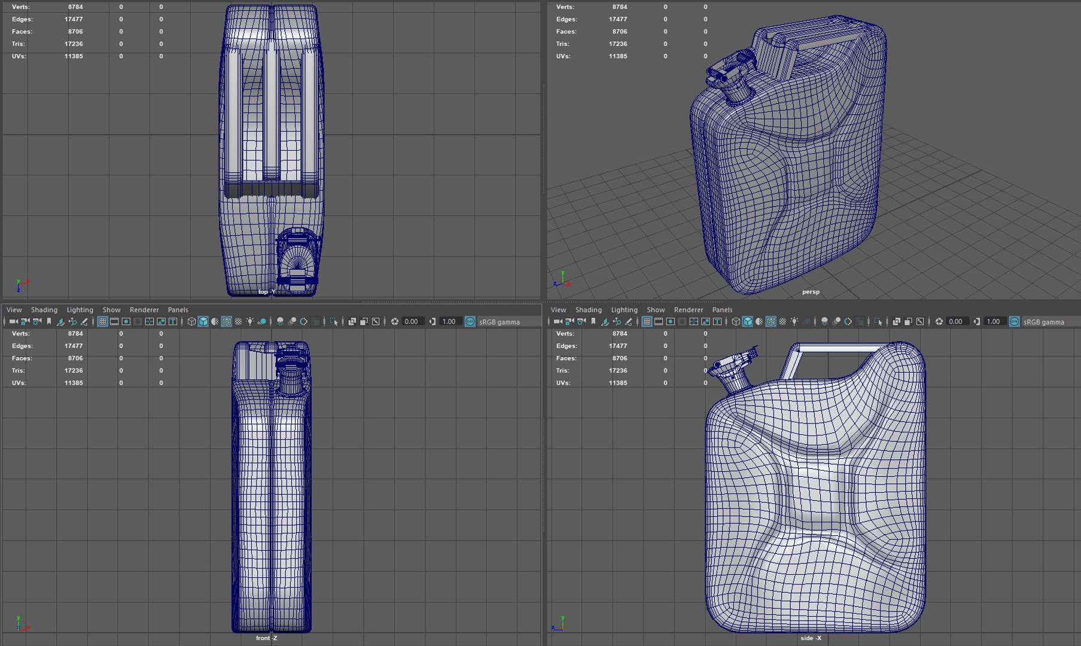
Task: Toggle Use All Lights in side -X panel
Action: pos(794,321)
